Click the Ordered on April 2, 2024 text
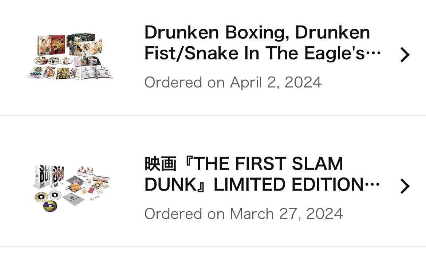The image size is (426, 258). point(233,82)
